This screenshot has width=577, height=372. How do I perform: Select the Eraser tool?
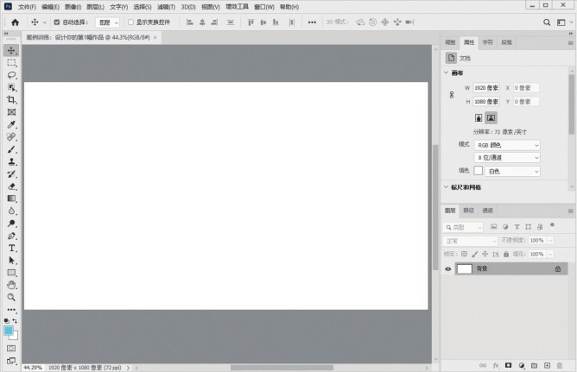[x=11, y=186]
